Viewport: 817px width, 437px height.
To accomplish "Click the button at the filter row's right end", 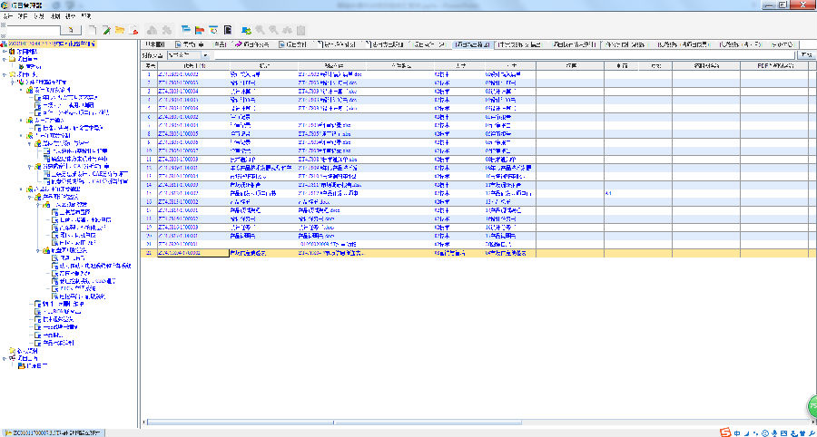I will pos(804,55).
